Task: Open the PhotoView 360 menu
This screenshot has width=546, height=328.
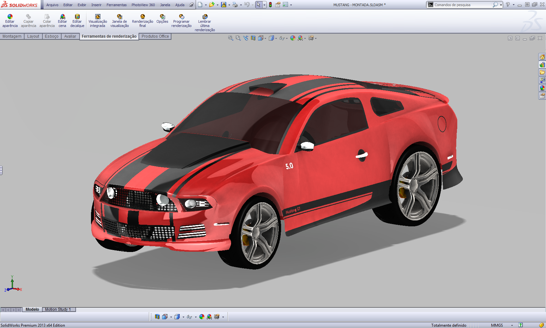Action: point(143,5)
